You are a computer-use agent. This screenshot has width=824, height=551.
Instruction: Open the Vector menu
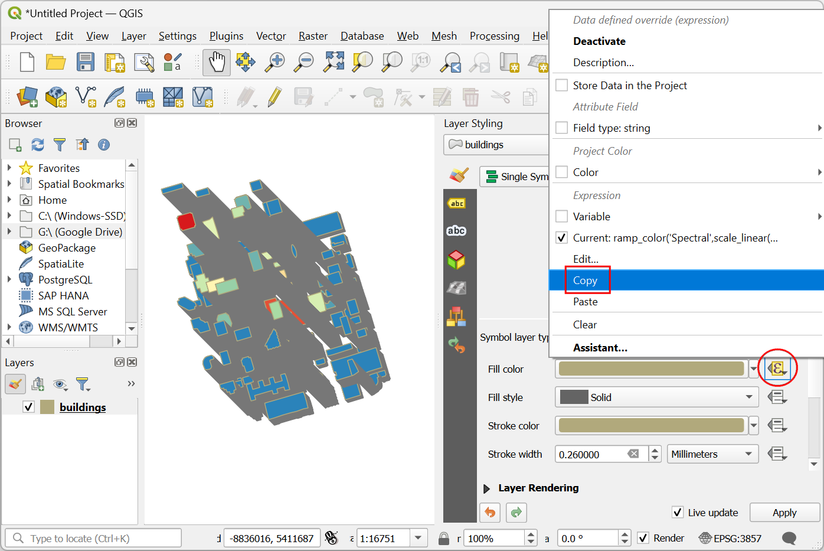coord(271,36)
